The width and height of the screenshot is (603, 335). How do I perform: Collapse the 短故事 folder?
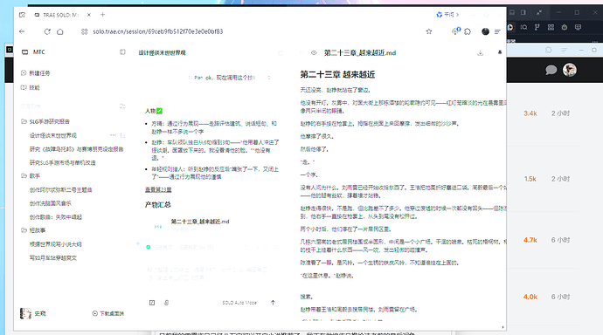pos(33,230)
